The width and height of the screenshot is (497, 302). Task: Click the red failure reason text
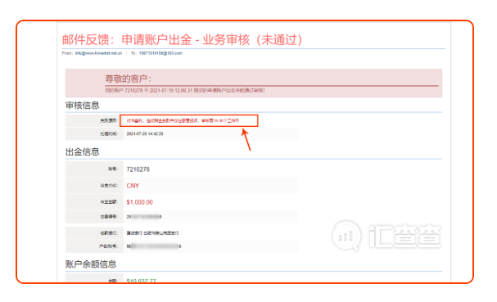coord(183,121)
